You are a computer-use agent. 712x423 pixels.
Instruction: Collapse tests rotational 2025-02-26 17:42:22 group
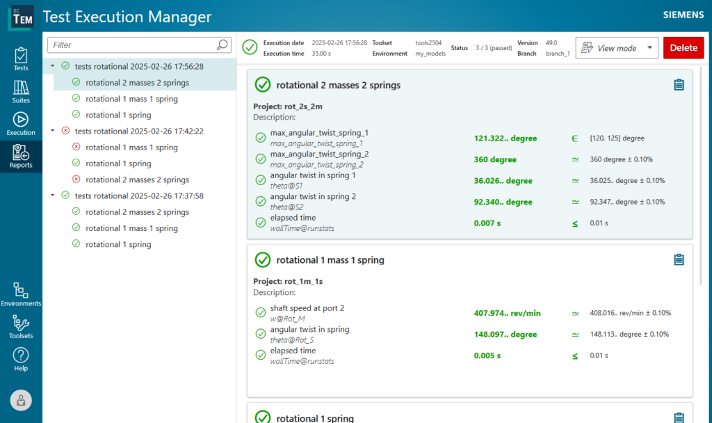tap(53, 131)
